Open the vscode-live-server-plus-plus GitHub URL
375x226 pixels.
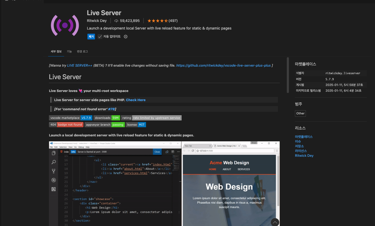click(223, 66)
